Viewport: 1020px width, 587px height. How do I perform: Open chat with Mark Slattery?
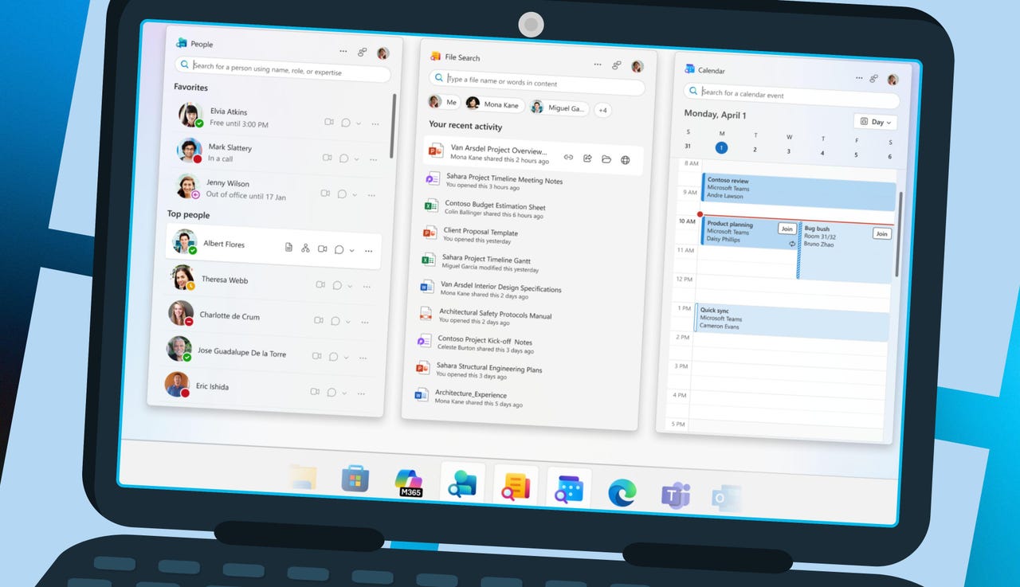(x=344, y=158)
